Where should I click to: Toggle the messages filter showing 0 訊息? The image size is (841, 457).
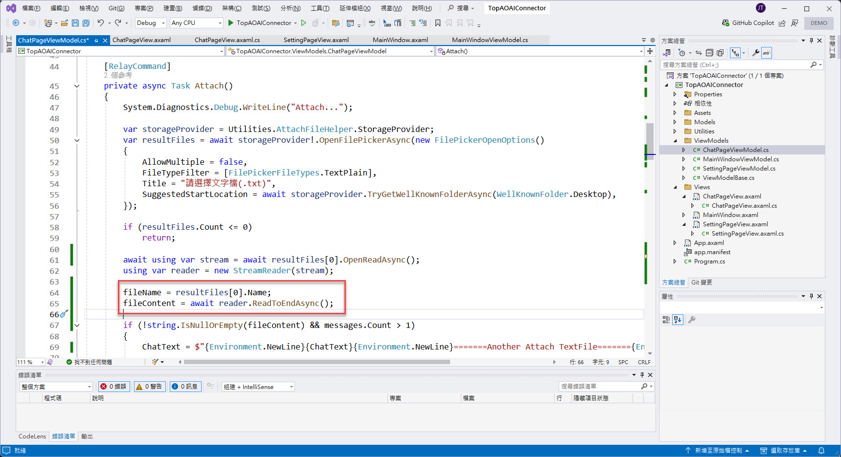(185, 387)
